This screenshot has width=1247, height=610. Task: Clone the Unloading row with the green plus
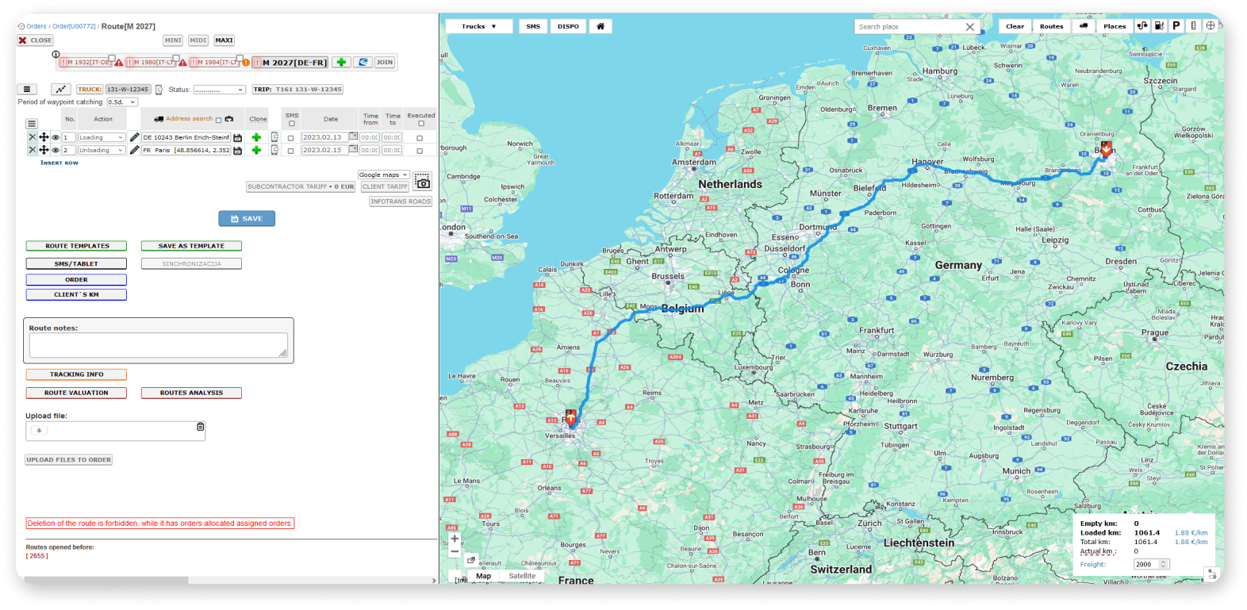tap(256, 150)
